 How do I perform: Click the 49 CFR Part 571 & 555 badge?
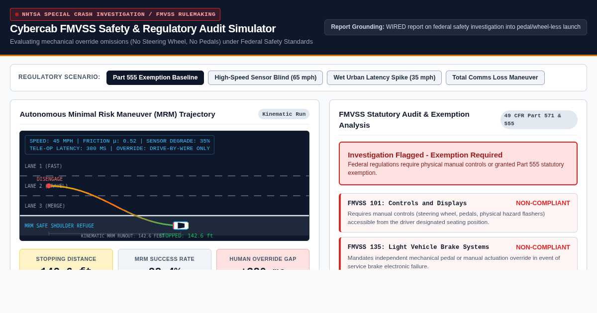coord(539,120)
